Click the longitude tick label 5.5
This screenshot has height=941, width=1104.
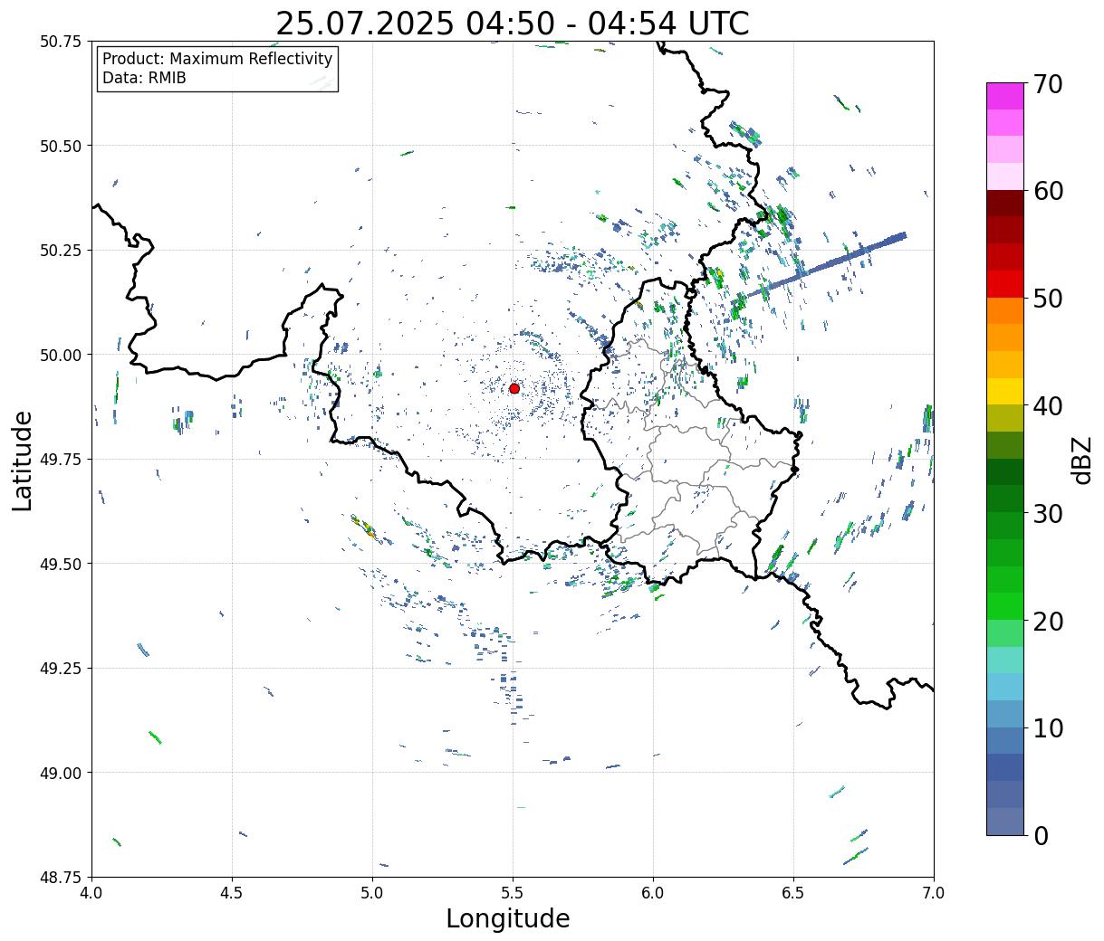pyautogui.click(x=513, y=893)
